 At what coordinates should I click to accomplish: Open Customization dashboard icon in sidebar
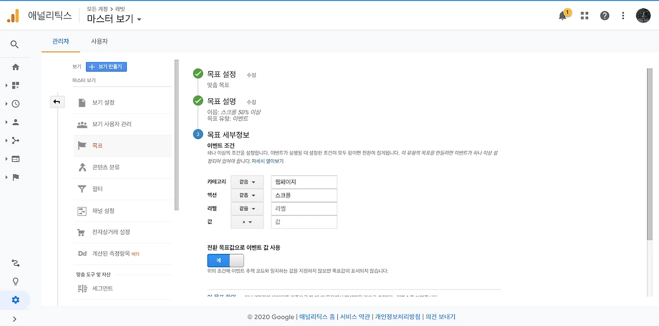coord(15,85)
